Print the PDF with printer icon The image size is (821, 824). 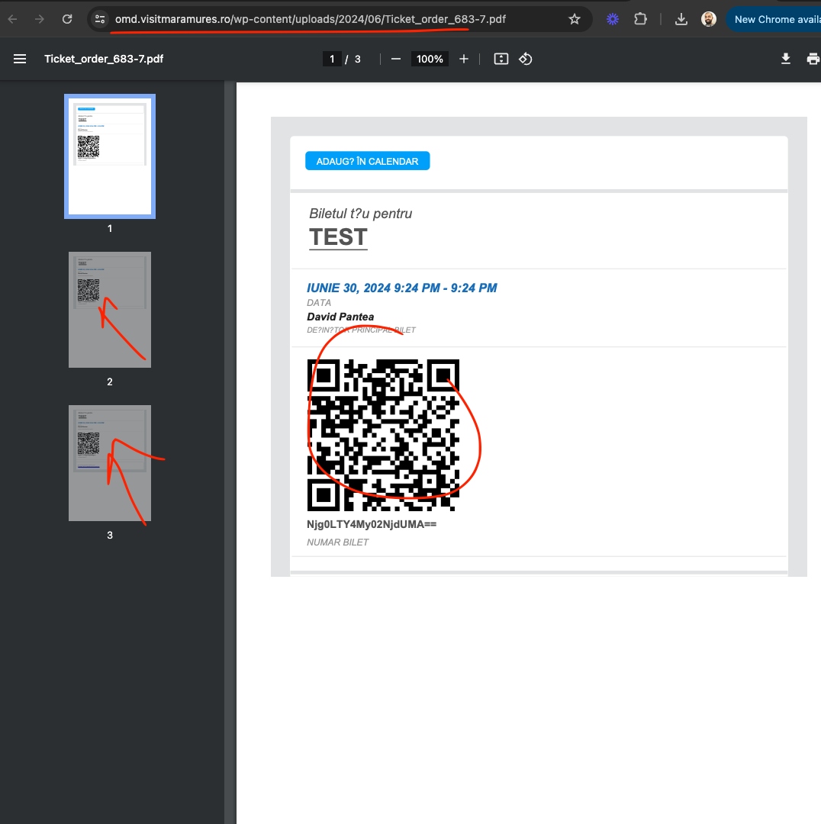coord(813,59)
